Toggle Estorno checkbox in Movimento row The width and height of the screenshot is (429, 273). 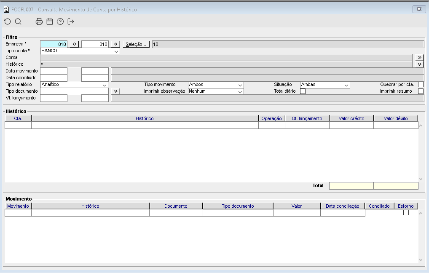[x=406, y=213]
